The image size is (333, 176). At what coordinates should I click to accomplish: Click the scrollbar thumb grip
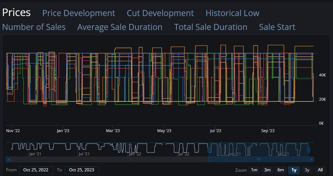click(x=259, y=160)
